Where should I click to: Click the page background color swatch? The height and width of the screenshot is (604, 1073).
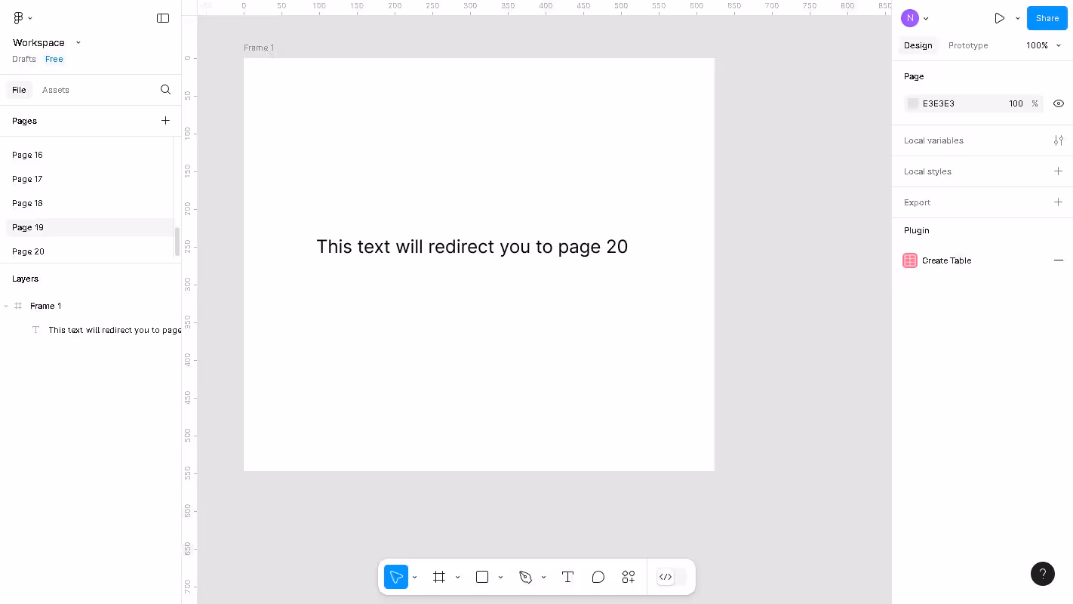click(x=913, y=103)
